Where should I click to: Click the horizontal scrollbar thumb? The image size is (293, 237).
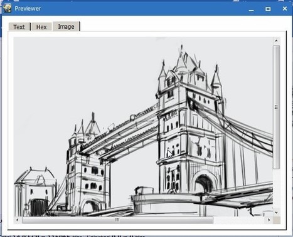click(x=117, y=220)
